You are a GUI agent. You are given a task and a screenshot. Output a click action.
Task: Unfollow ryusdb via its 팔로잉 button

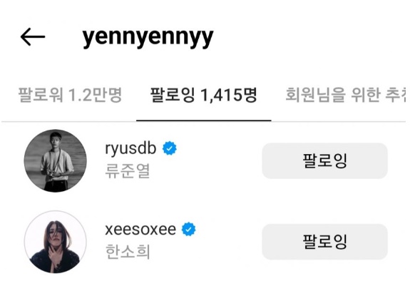[x=324, y=160]
